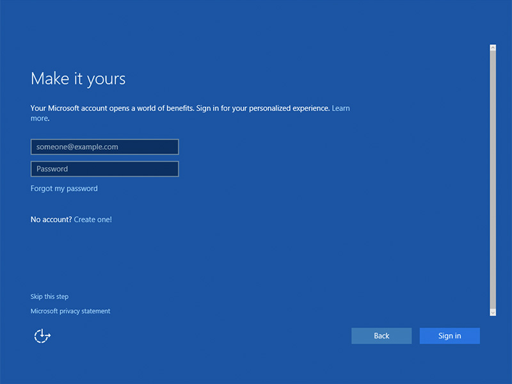
Task: Click the vertical scrollbar thumb
Action: click(492, 179)
